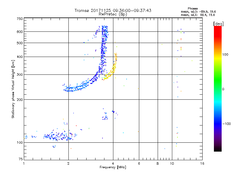Viewport: 238px width, 178px height.
Task: Click the plot title 'Tromsø 20171125 09:36:00-09:37:43'
Action: coord(113,10)
